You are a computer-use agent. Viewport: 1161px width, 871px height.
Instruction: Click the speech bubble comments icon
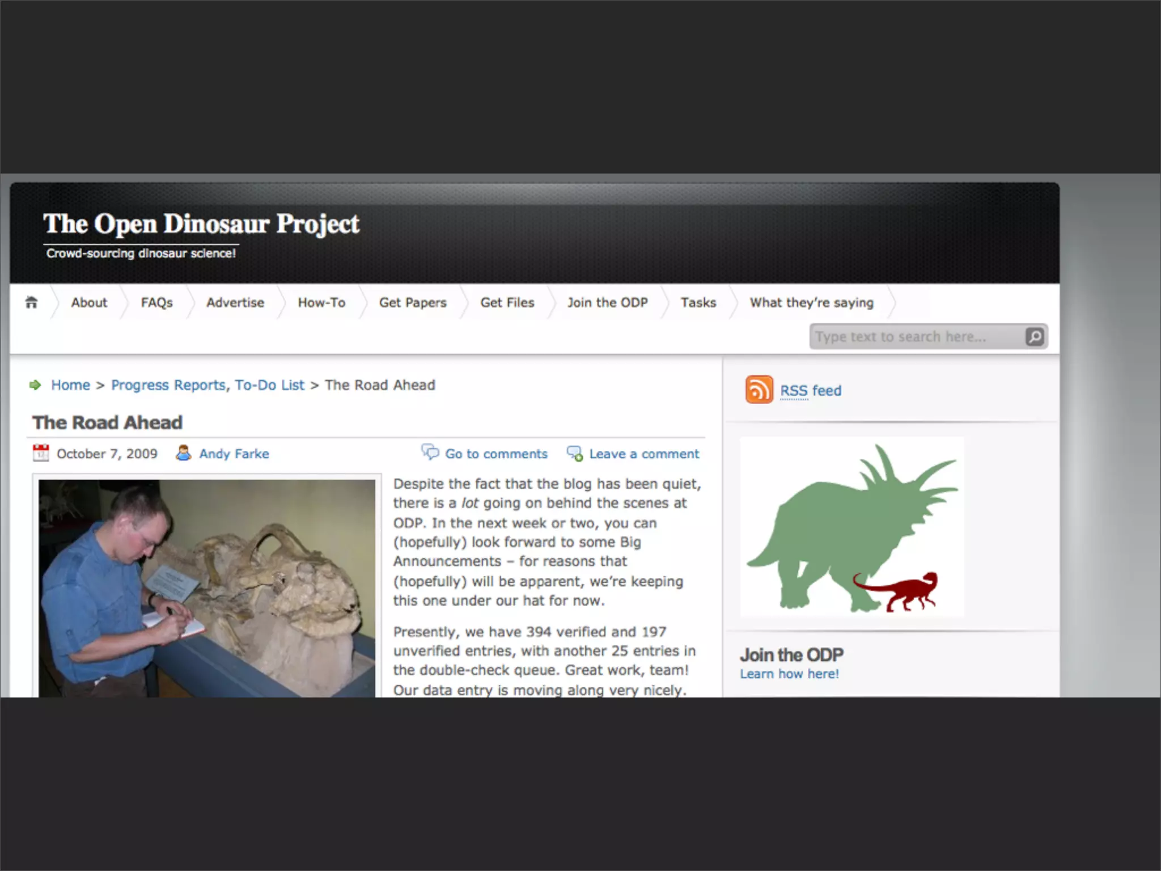(430, 452)
